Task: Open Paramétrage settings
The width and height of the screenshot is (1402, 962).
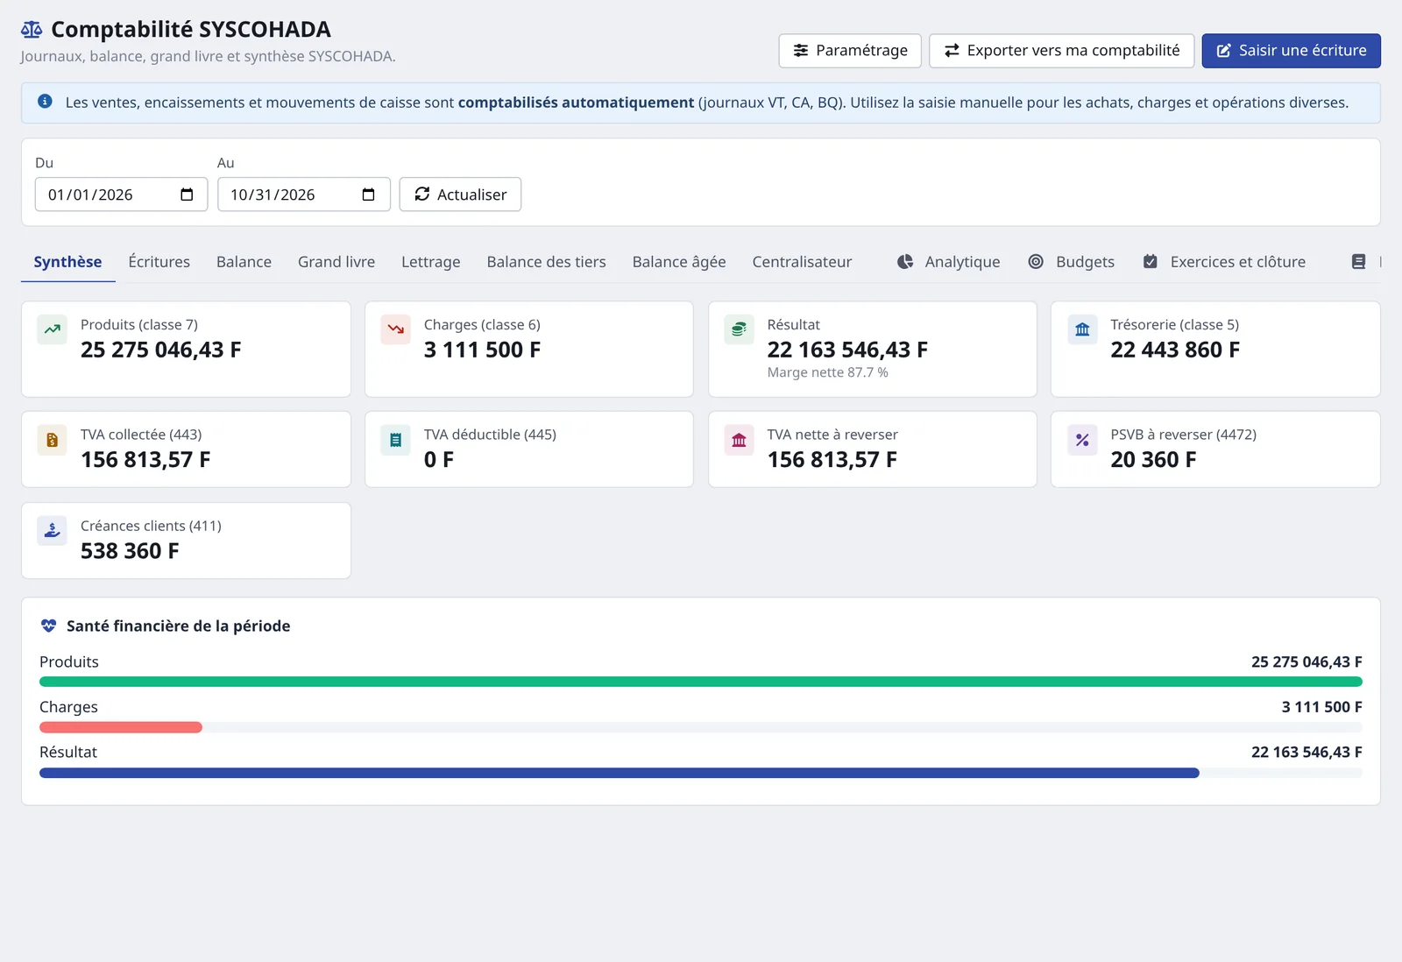Action: pyautogui.click(x=850, y=51)
